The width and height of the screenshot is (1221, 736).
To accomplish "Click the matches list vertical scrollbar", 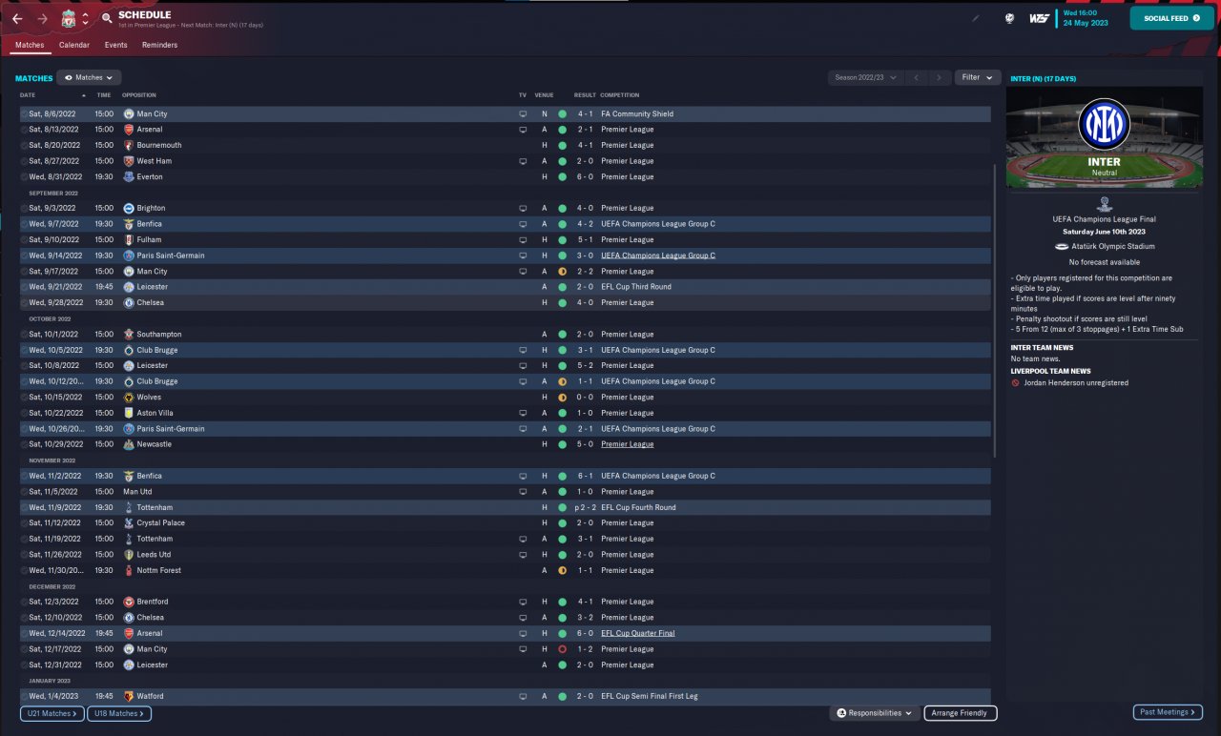I will [x=995, y=310].
